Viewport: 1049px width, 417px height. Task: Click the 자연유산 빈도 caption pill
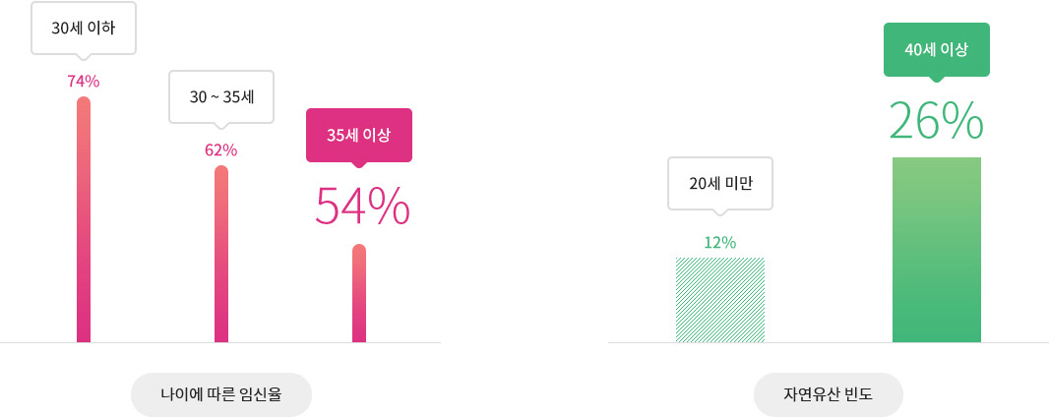pos(829,395)
